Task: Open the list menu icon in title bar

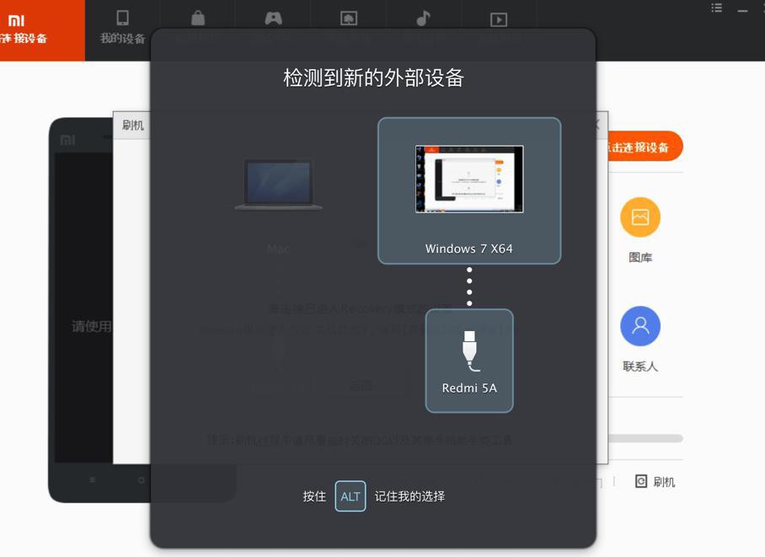Action: [x=717, y=8]
